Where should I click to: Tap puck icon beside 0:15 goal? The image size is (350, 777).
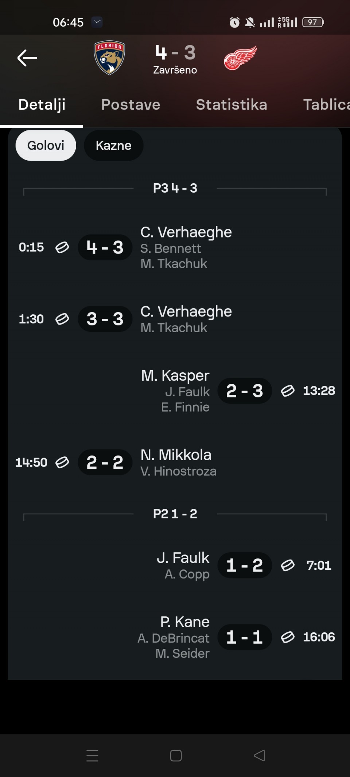pyautogui.click(x=62, y=247)
